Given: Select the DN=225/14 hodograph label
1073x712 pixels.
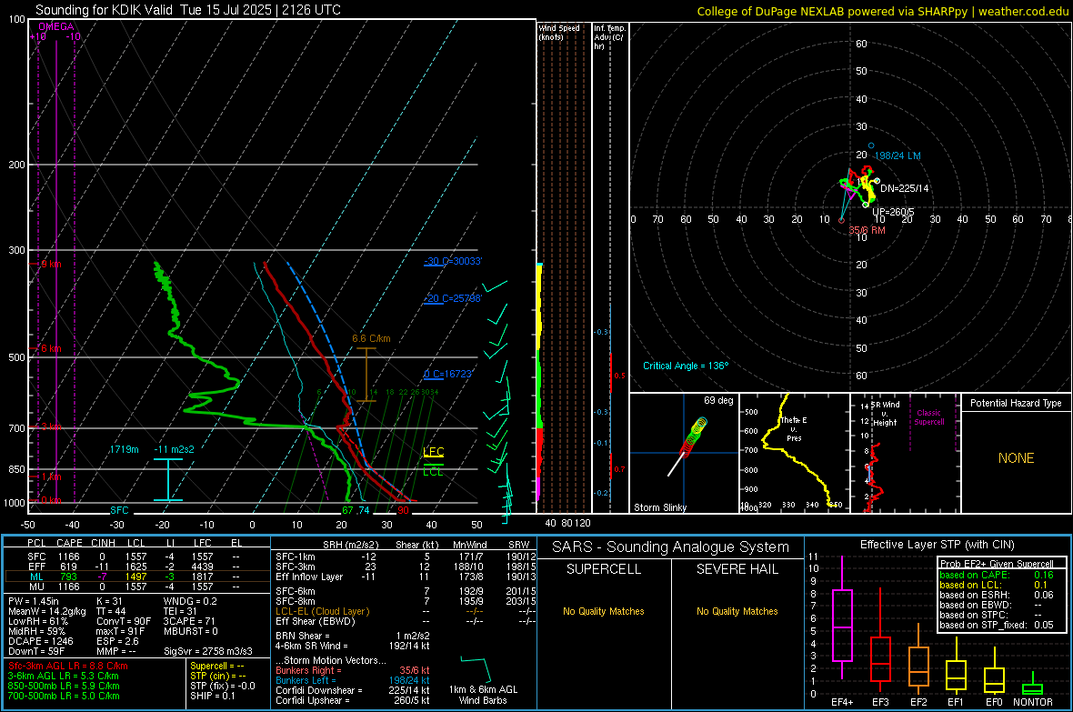Looking at the screenshot, I should click(x=905, y=188).
